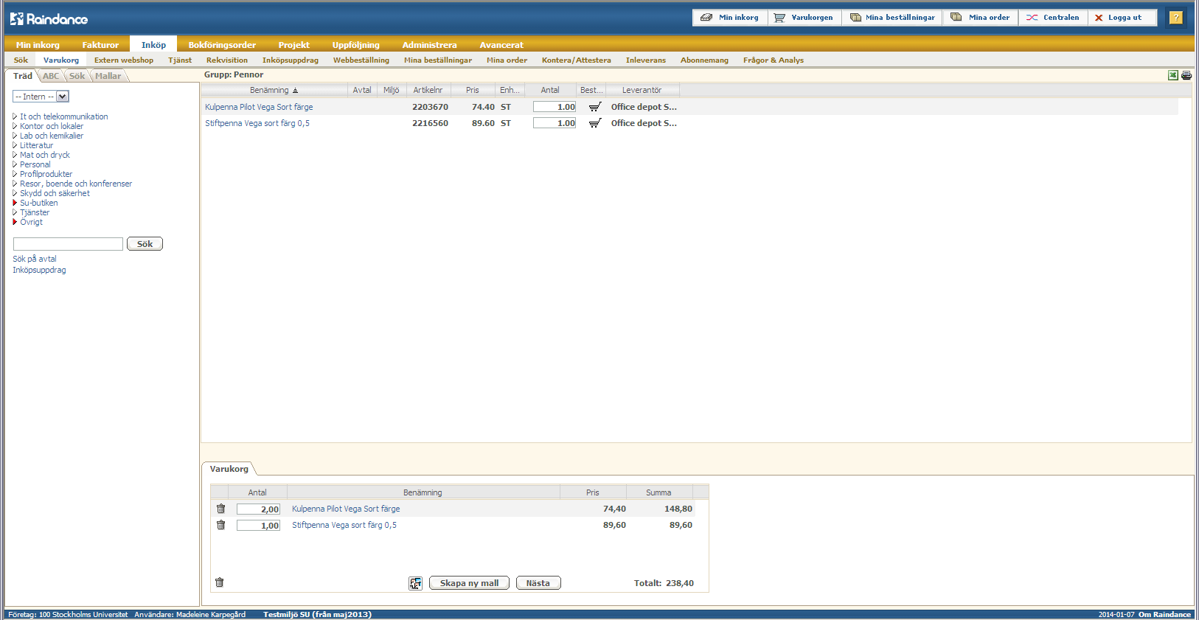Open Varukorgen from top toolbar
The height and width of the screenshot is (620, 1199).
coord(804,18)
